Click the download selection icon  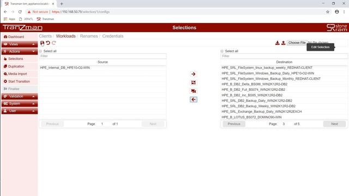coord(278,42)
